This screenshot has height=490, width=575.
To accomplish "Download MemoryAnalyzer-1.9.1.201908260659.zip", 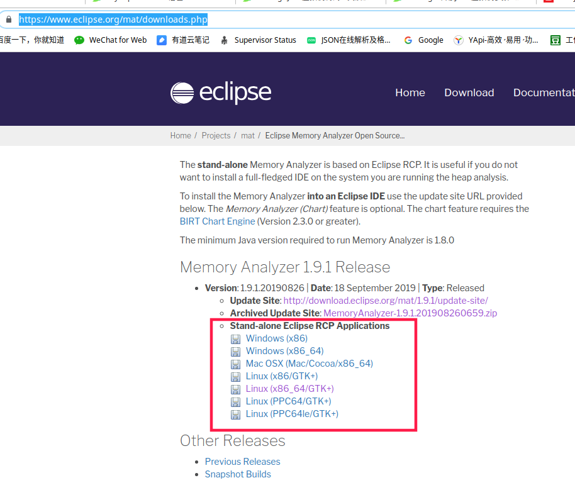I will (410, 313).
